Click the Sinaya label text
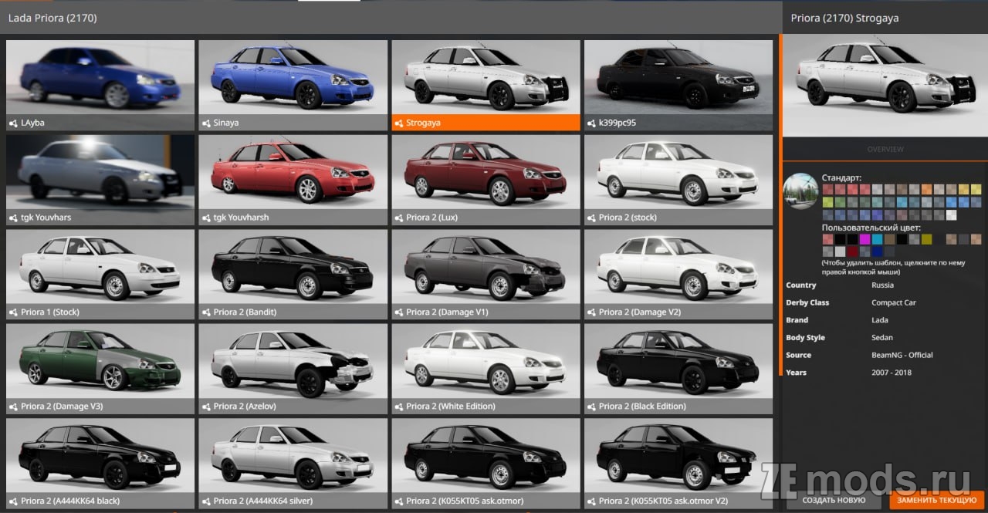 click(226, 123)
